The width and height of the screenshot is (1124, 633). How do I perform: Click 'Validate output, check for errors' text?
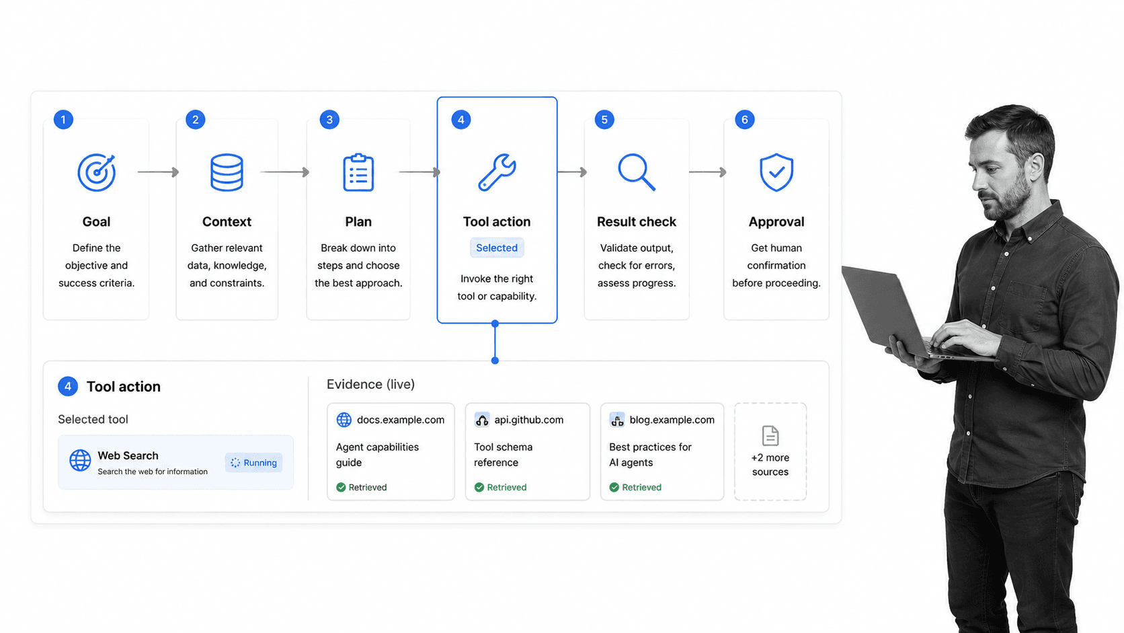click(x=637, y=266)
